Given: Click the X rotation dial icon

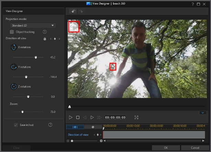Looking at the screenshot, I should tap(14, 47).
